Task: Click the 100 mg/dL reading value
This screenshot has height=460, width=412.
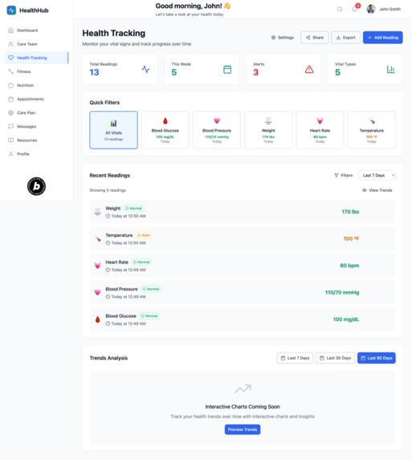Action: 345,320
